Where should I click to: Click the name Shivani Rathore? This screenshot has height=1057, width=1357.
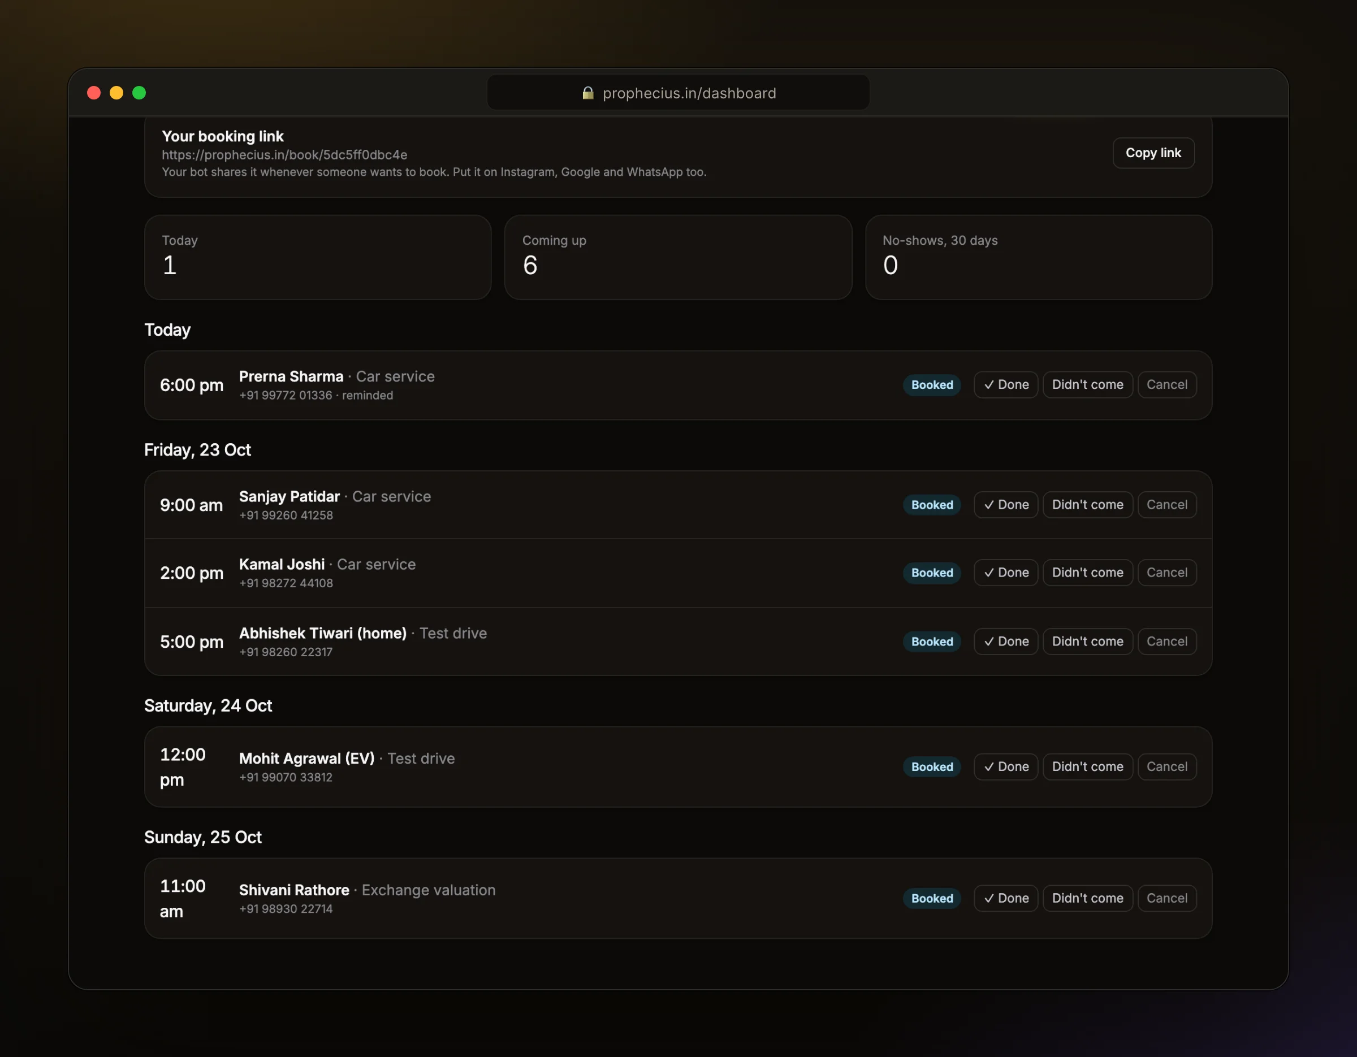[294, 891]
